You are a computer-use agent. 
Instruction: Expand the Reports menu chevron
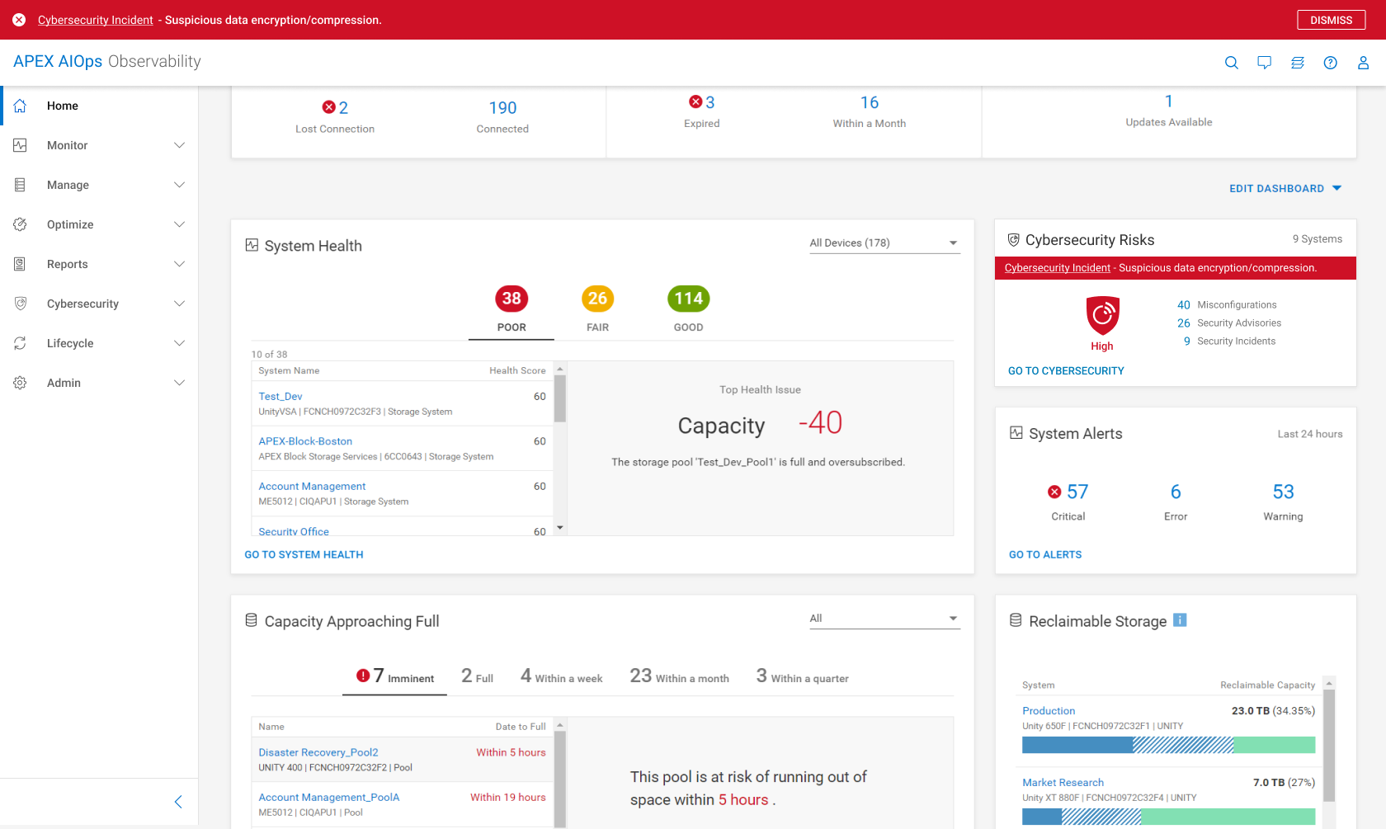[x=179, y=264]
